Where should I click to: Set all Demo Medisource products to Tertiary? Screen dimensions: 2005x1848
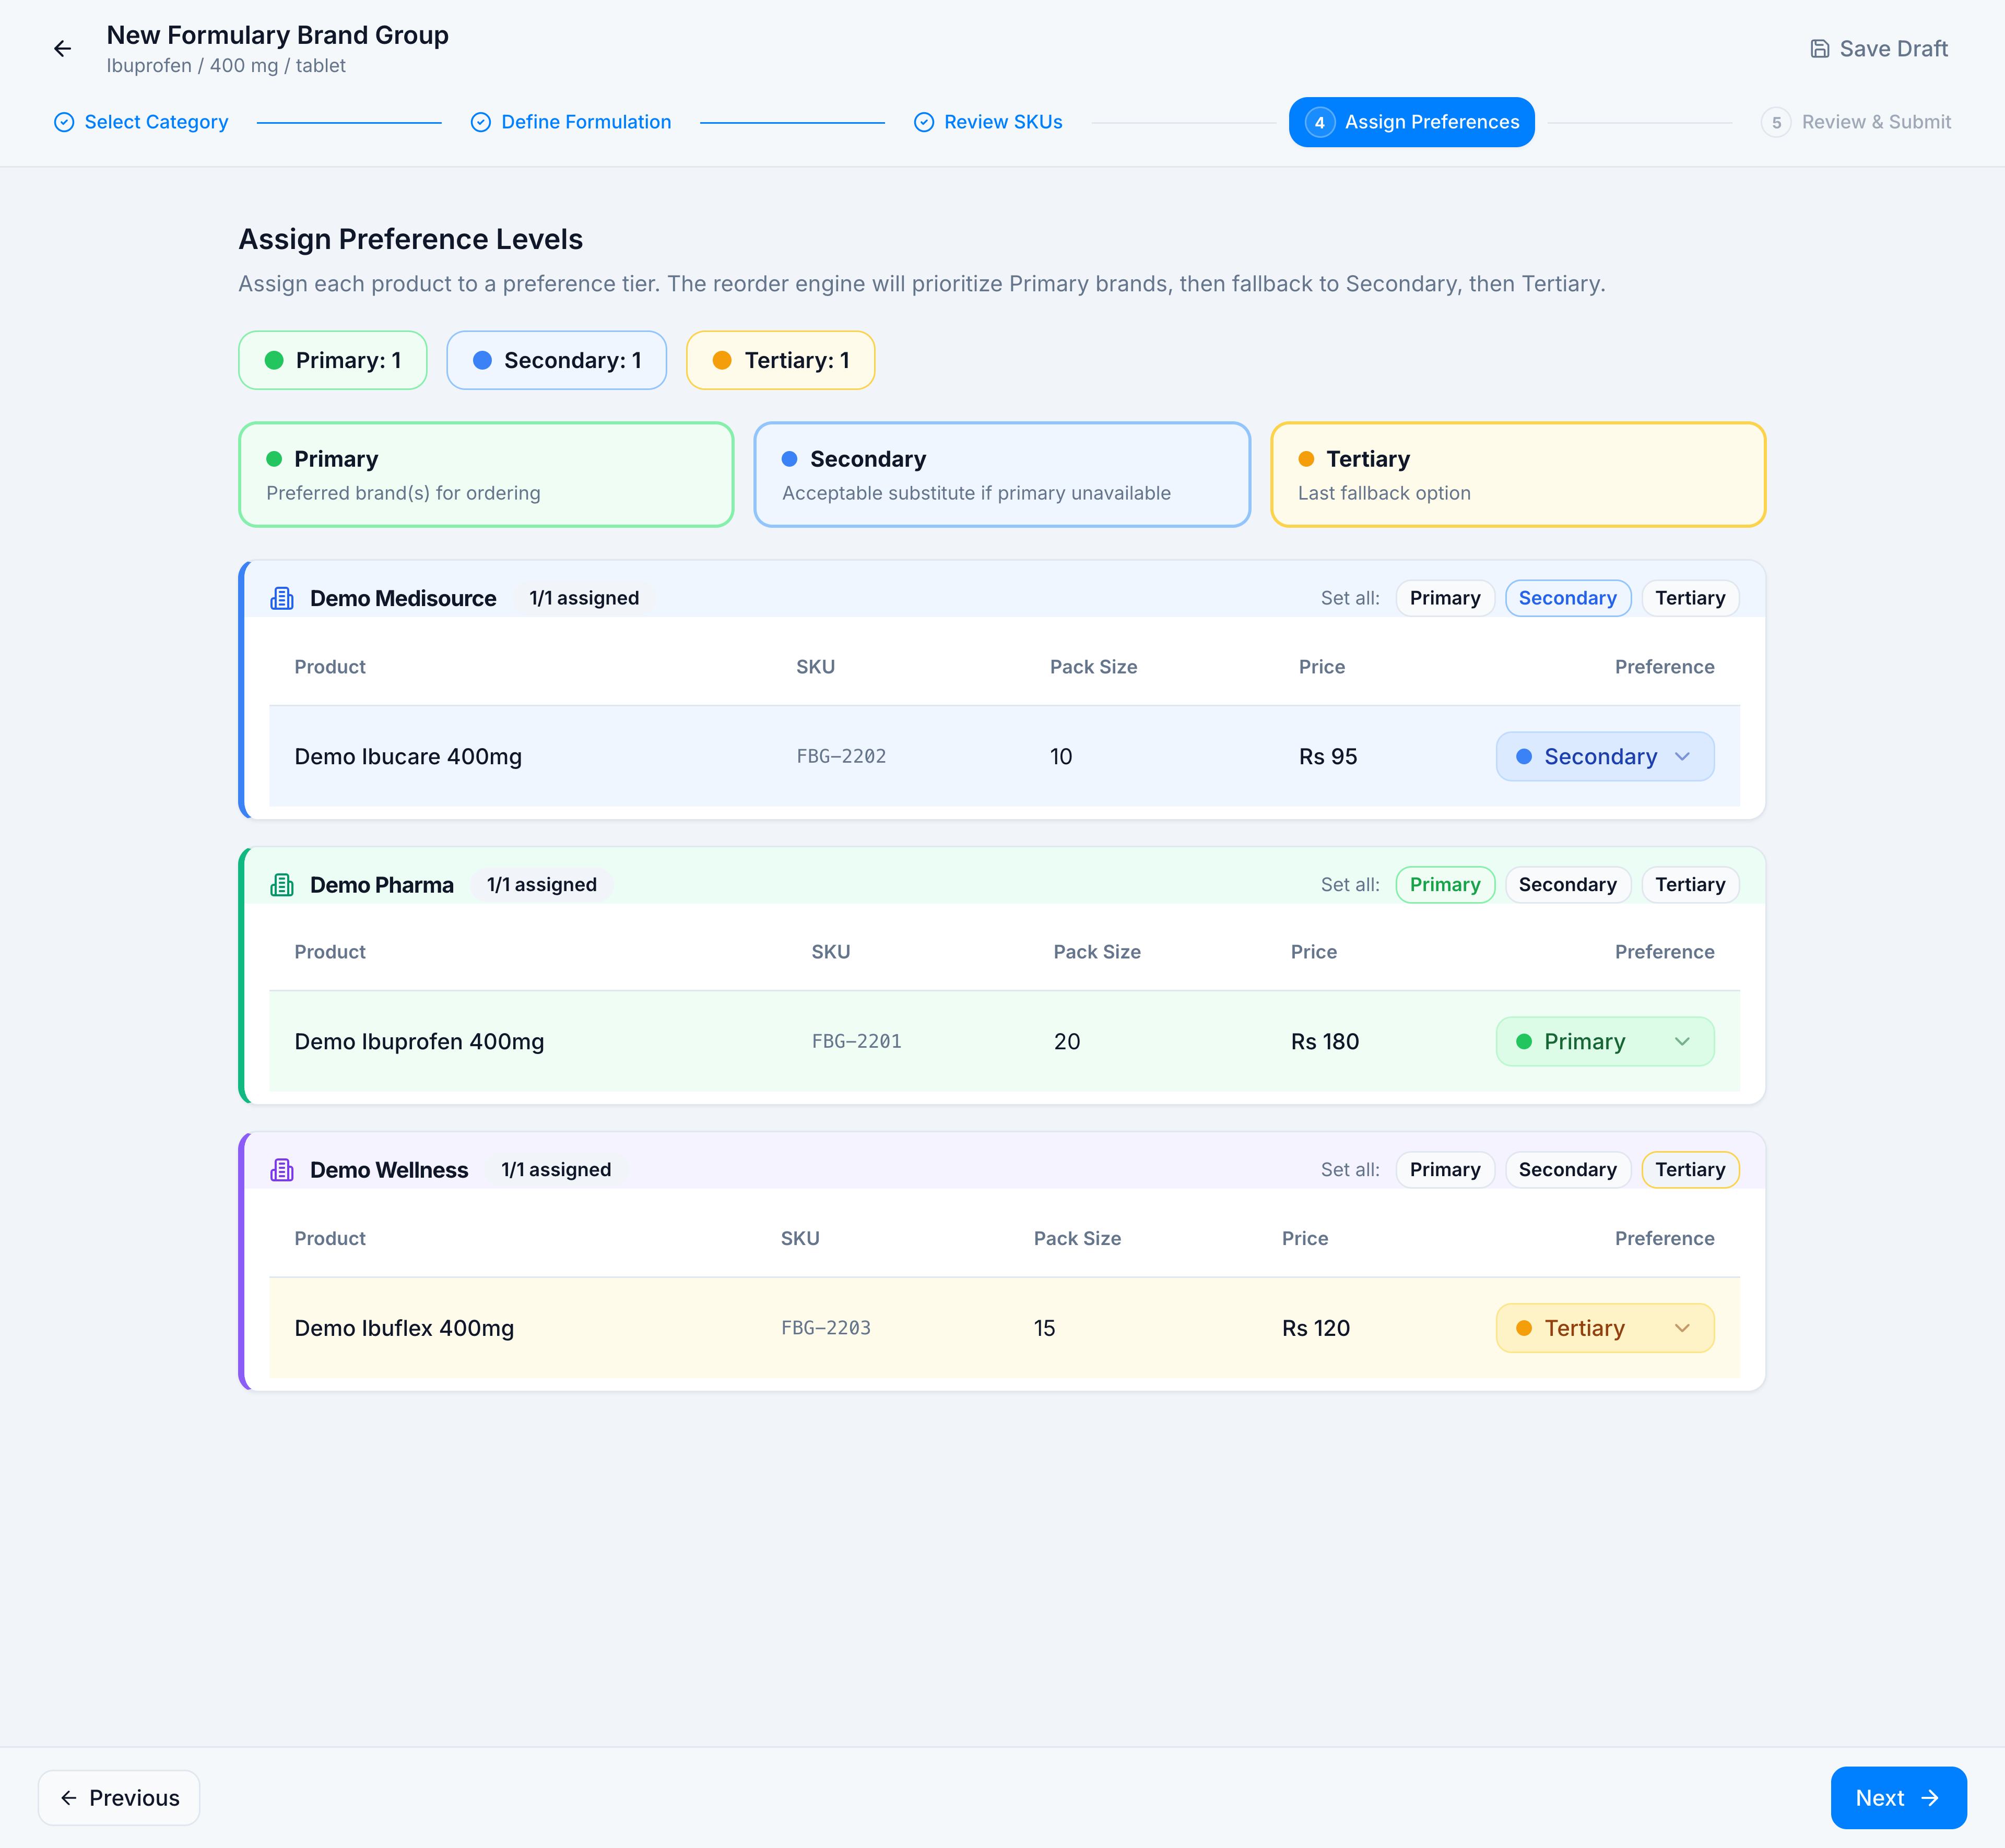[1690, 598]
